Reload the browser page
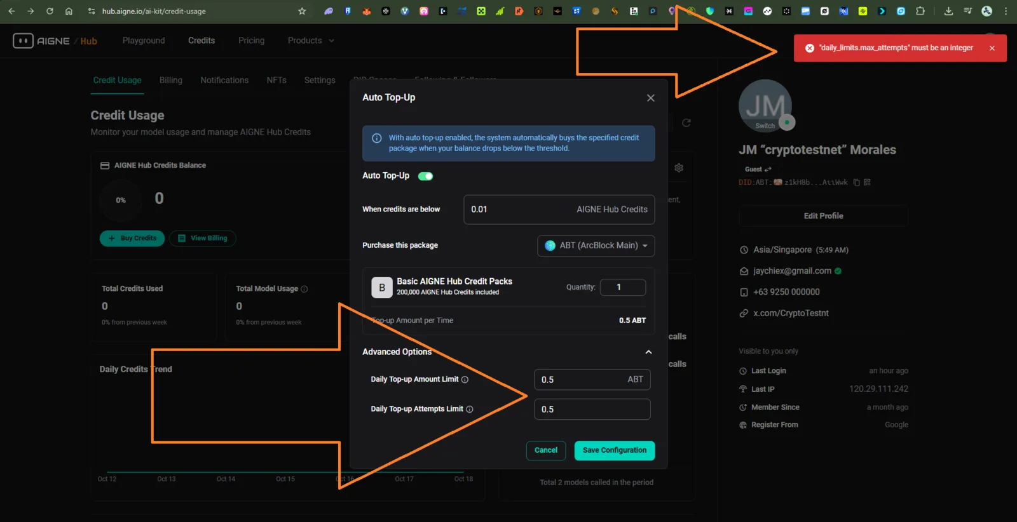Screen dimensions: 1017x522 tap(50, 11)
